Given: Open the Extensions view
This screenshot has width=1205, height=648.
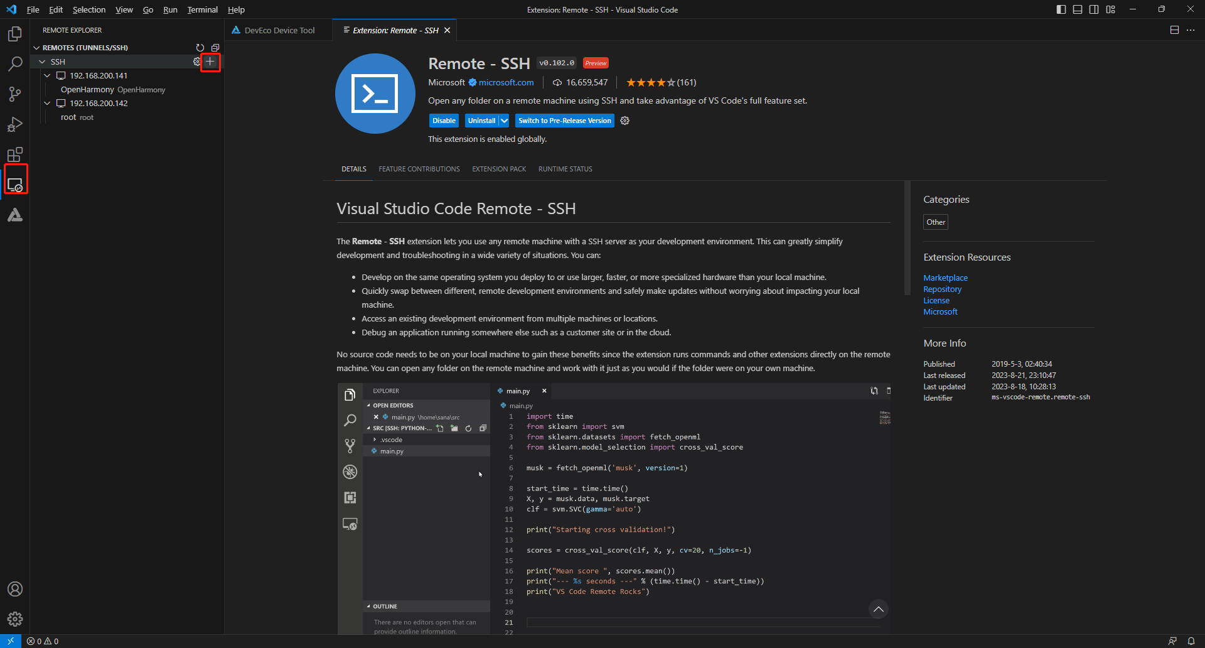Looking at the screenshot, I should [x=15, y=154].
